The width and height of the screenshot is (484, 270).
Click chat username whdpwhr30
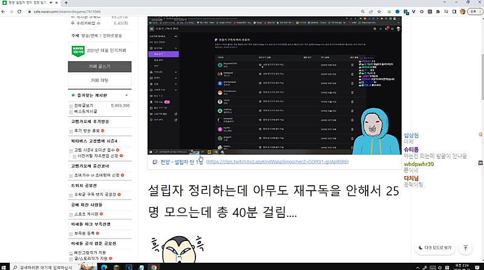(x=419, y=164)
